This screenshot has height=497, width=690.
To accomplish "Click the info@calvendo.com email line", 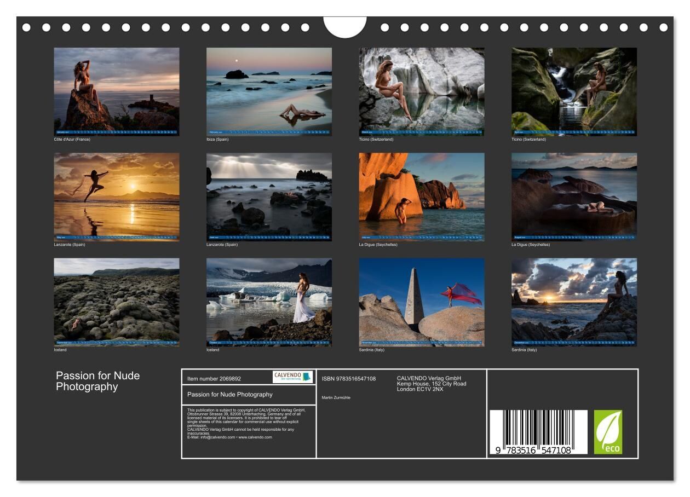I will pos(229,437).
